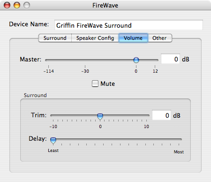This screenshot has width=211, height=182.
Task: Enable the Mute checkbox
Action: [x=95, y=83]
